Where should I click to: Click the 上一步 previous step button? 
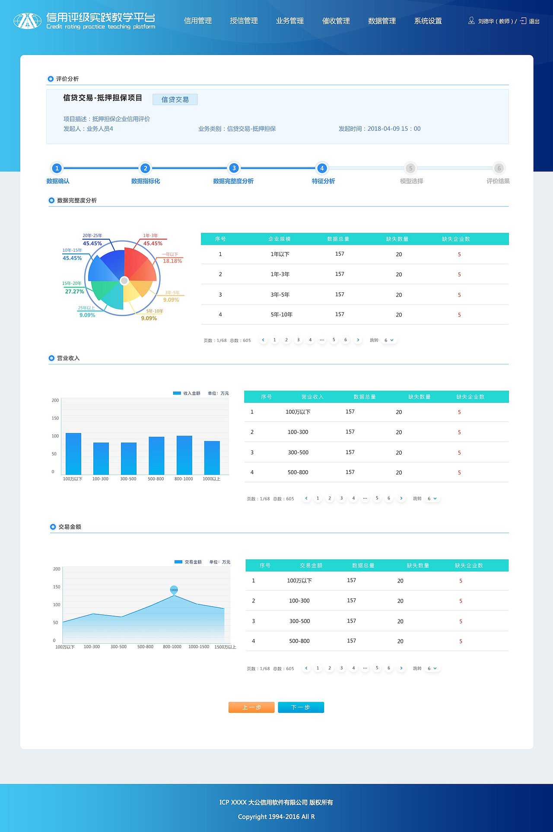(251, 707)
